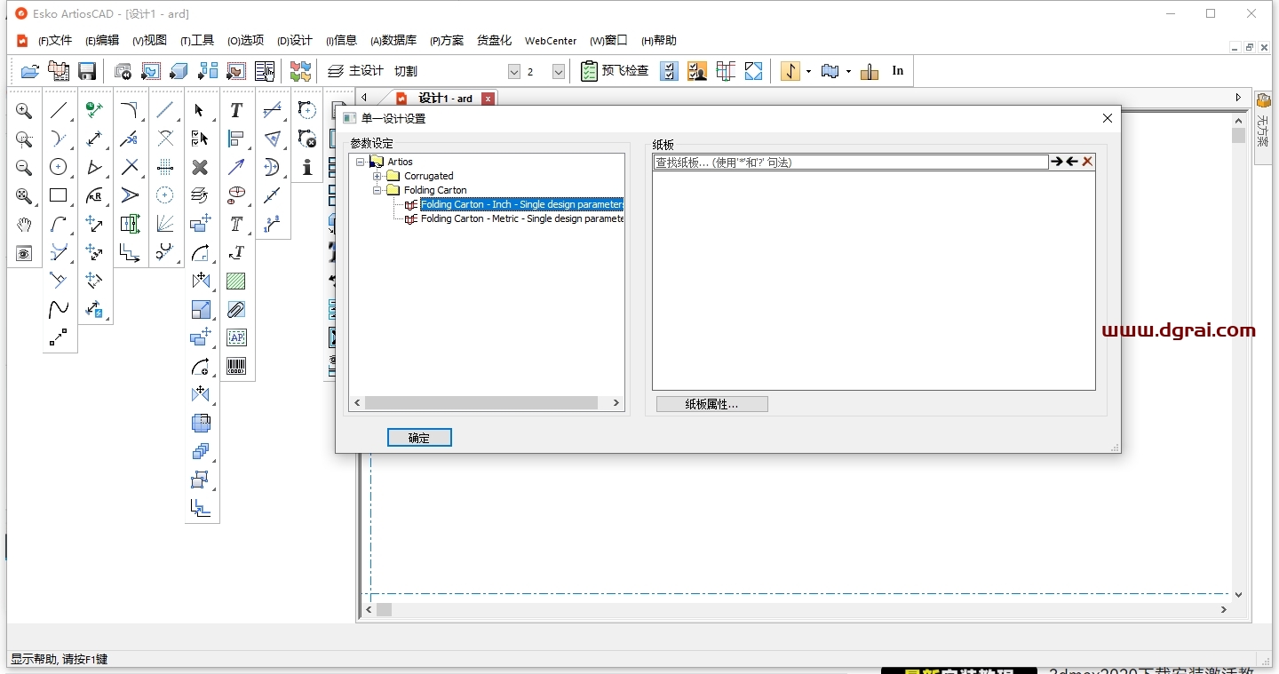Viewport: 1279px width, 674px height.
Task: Select the blue diagonal arrow tool
Action: pos(236,167)
